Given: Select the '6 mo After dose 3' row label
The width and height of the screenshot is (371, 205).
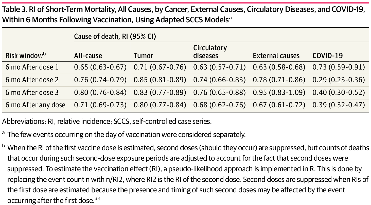Looking at the screenshot, I should (x=32, y=92).
